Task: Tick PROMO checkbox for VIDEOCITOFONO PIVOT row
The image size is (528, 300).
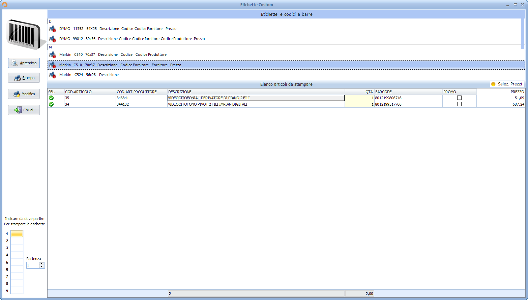Action: coord(459,104)
